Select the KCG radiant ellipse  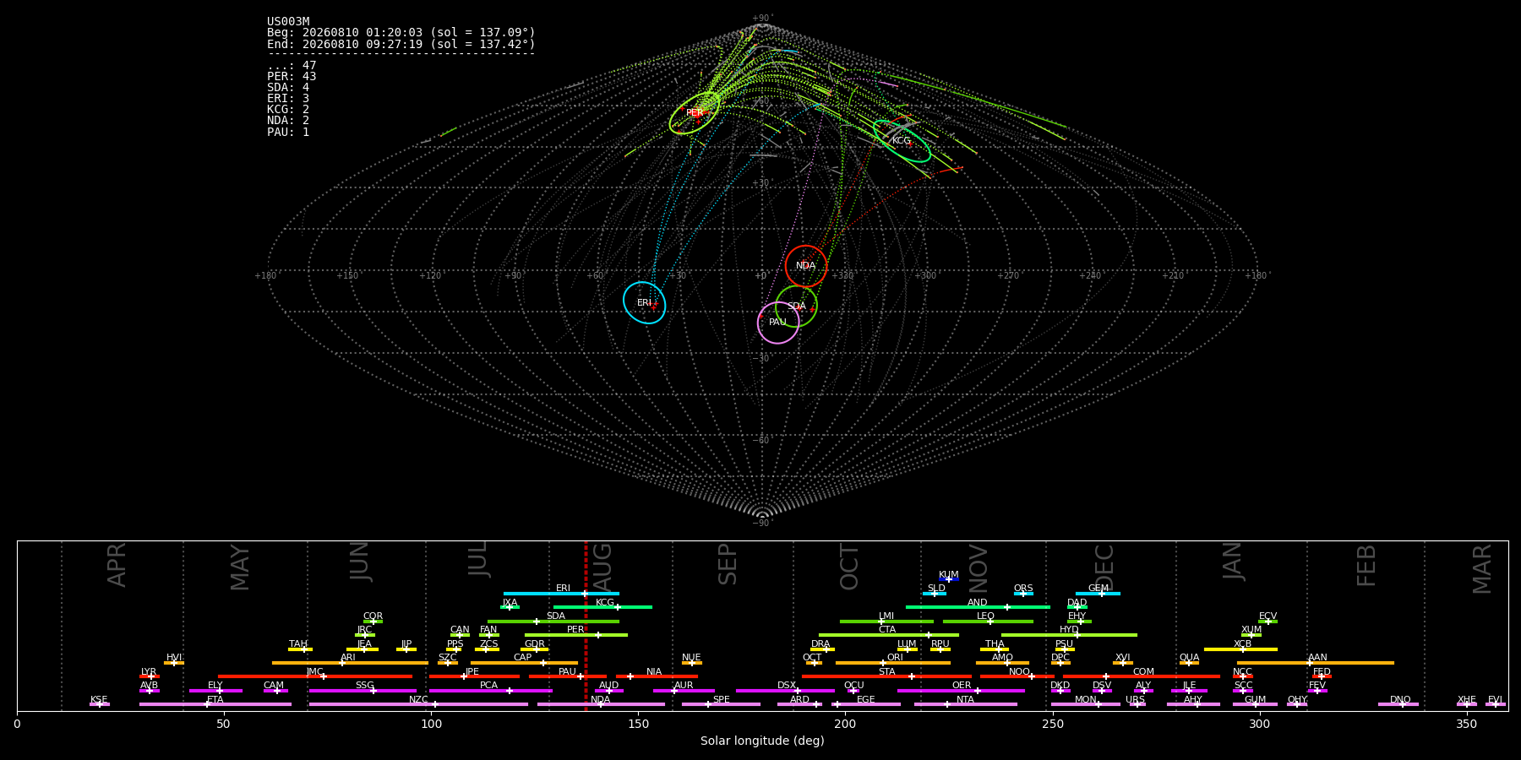click(x=902, y=141)
